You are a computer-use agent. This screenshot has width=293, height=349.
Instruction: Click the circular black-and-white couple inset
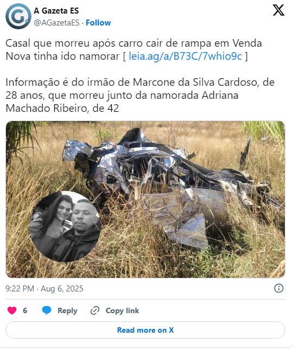pyautogui.click(x=65, y=226)
